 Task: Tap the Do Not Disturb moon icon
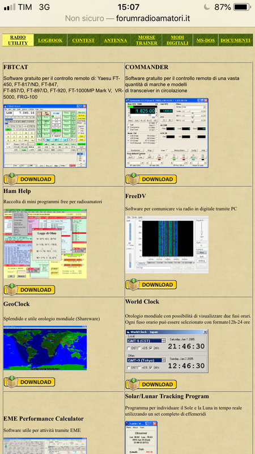[x=207, y=7]
